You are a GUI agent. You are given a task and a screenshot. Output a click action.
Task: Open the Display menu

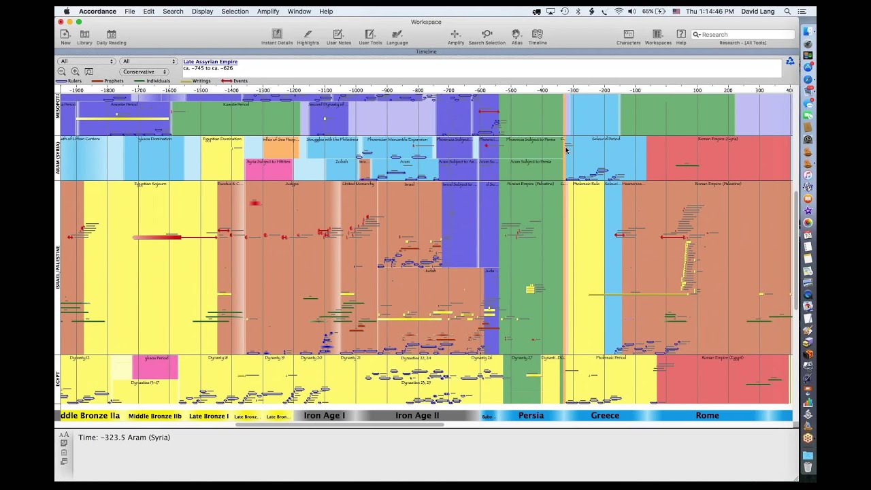[x=202, y=12]
